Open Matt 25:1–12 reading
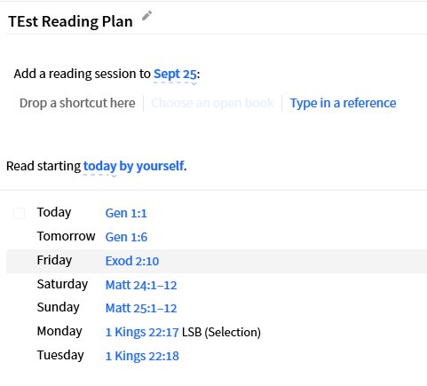Viewport: 427px width, 386px height. tap(141, 308)
